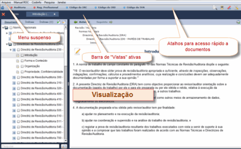Open the Manual ROC menu
Viewport: 241px width, 149px height.
tap(21, 2)
